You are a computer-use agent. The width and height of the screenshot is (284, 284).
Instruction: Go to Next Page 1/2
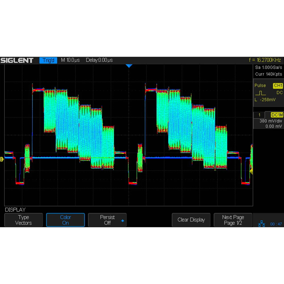pyautogui.click(x=233, y=220)
